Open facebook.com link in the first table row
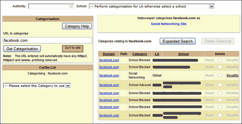Image resolution: width=242 pixels, height=124 pixels. [109, 60]
